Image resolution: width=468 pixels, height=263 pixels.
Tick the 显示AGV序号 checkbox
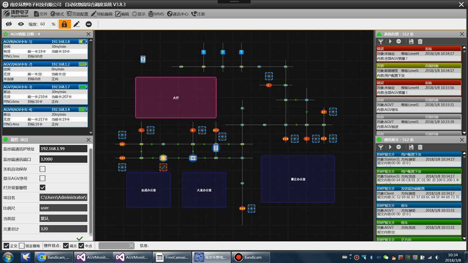point(43,178)
